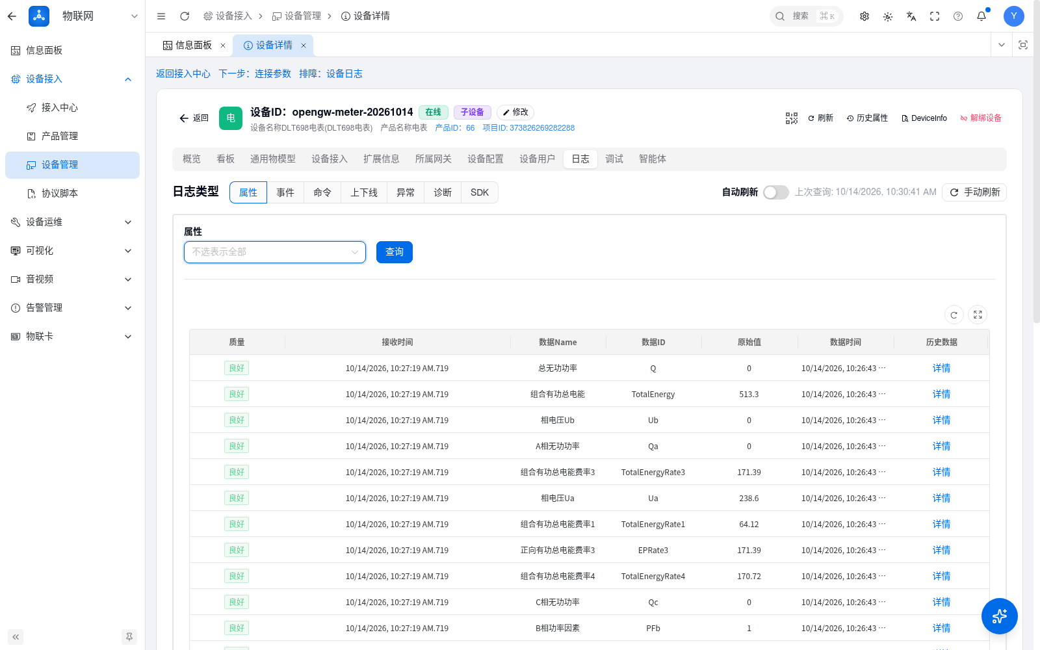
Task: Click the 手动刷新 button
Action: coord(974,192)
